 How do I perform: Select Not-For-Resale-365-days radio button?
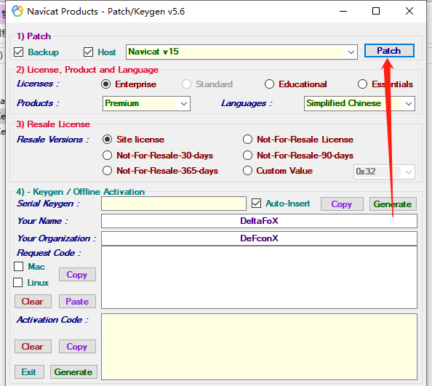click(x=107, y=171)
